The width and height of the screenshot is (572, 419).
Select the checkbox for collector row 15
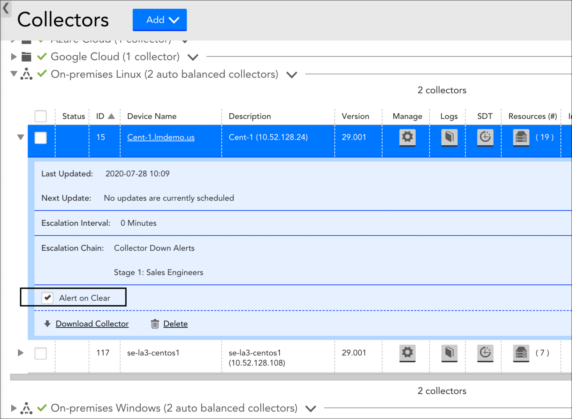(40, 137)
